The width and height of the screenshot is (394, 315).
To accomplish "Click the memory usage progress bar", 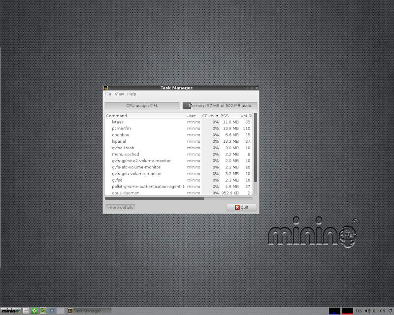I will (x=220, y=105).
